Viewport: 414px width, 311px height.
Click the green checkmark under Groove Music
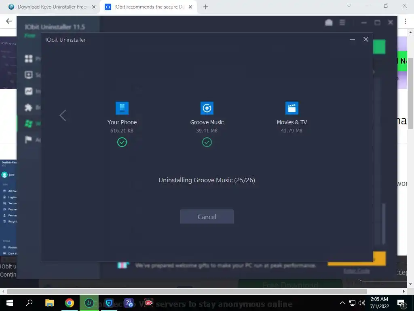point(207,142)
